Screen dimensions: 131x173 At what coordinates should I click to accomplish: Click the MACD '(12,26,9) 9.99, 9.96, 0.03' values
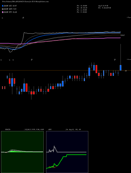click(34, 129)
